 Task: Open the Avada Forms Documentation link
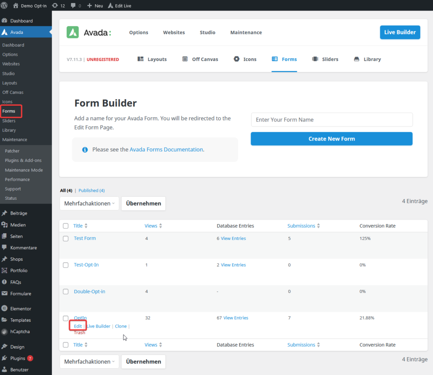tap(166, 149)
